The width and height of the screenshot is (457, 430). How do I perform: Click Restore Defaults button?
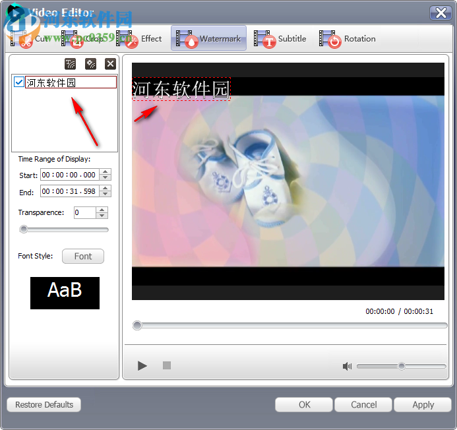44,405
